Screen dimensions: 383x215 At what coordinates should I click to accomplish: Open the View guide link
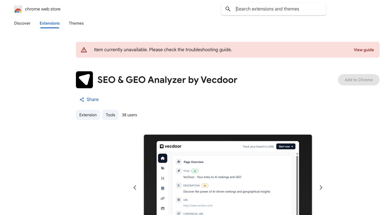pyautogui.click(x=364, y=50)
